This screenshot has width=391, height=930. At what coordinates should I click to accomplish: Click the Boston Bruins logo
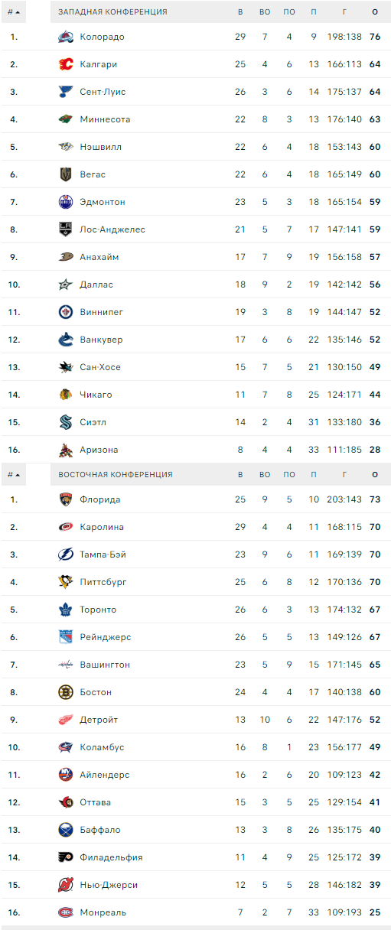pos(66,692)
